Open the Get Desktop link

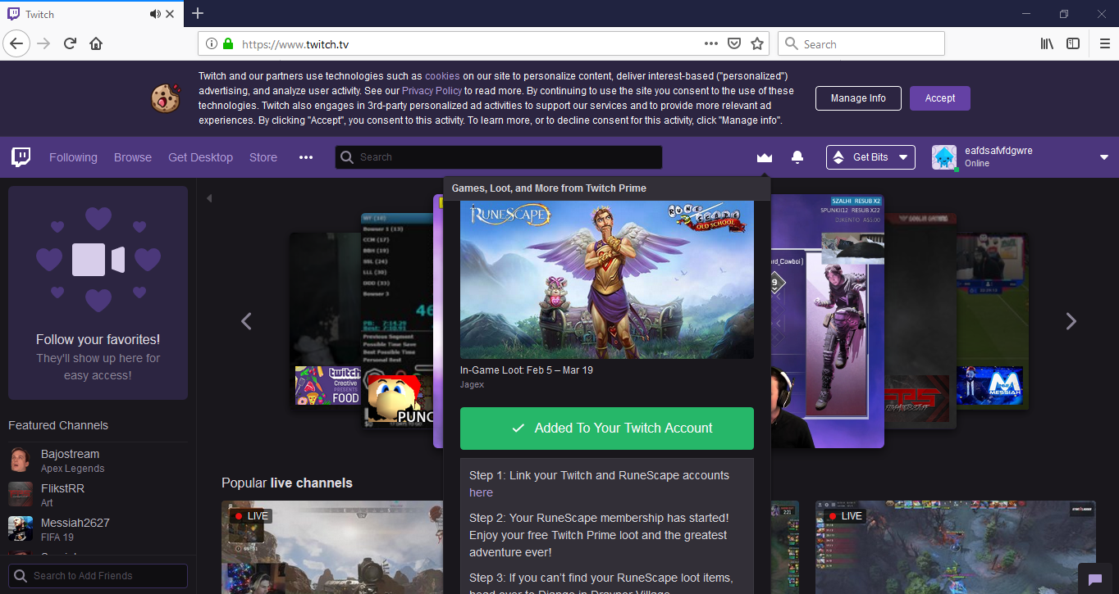200,157
